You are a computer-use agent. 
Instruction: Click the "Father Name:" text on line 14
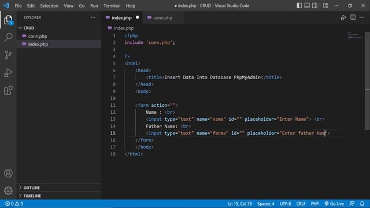162,126
